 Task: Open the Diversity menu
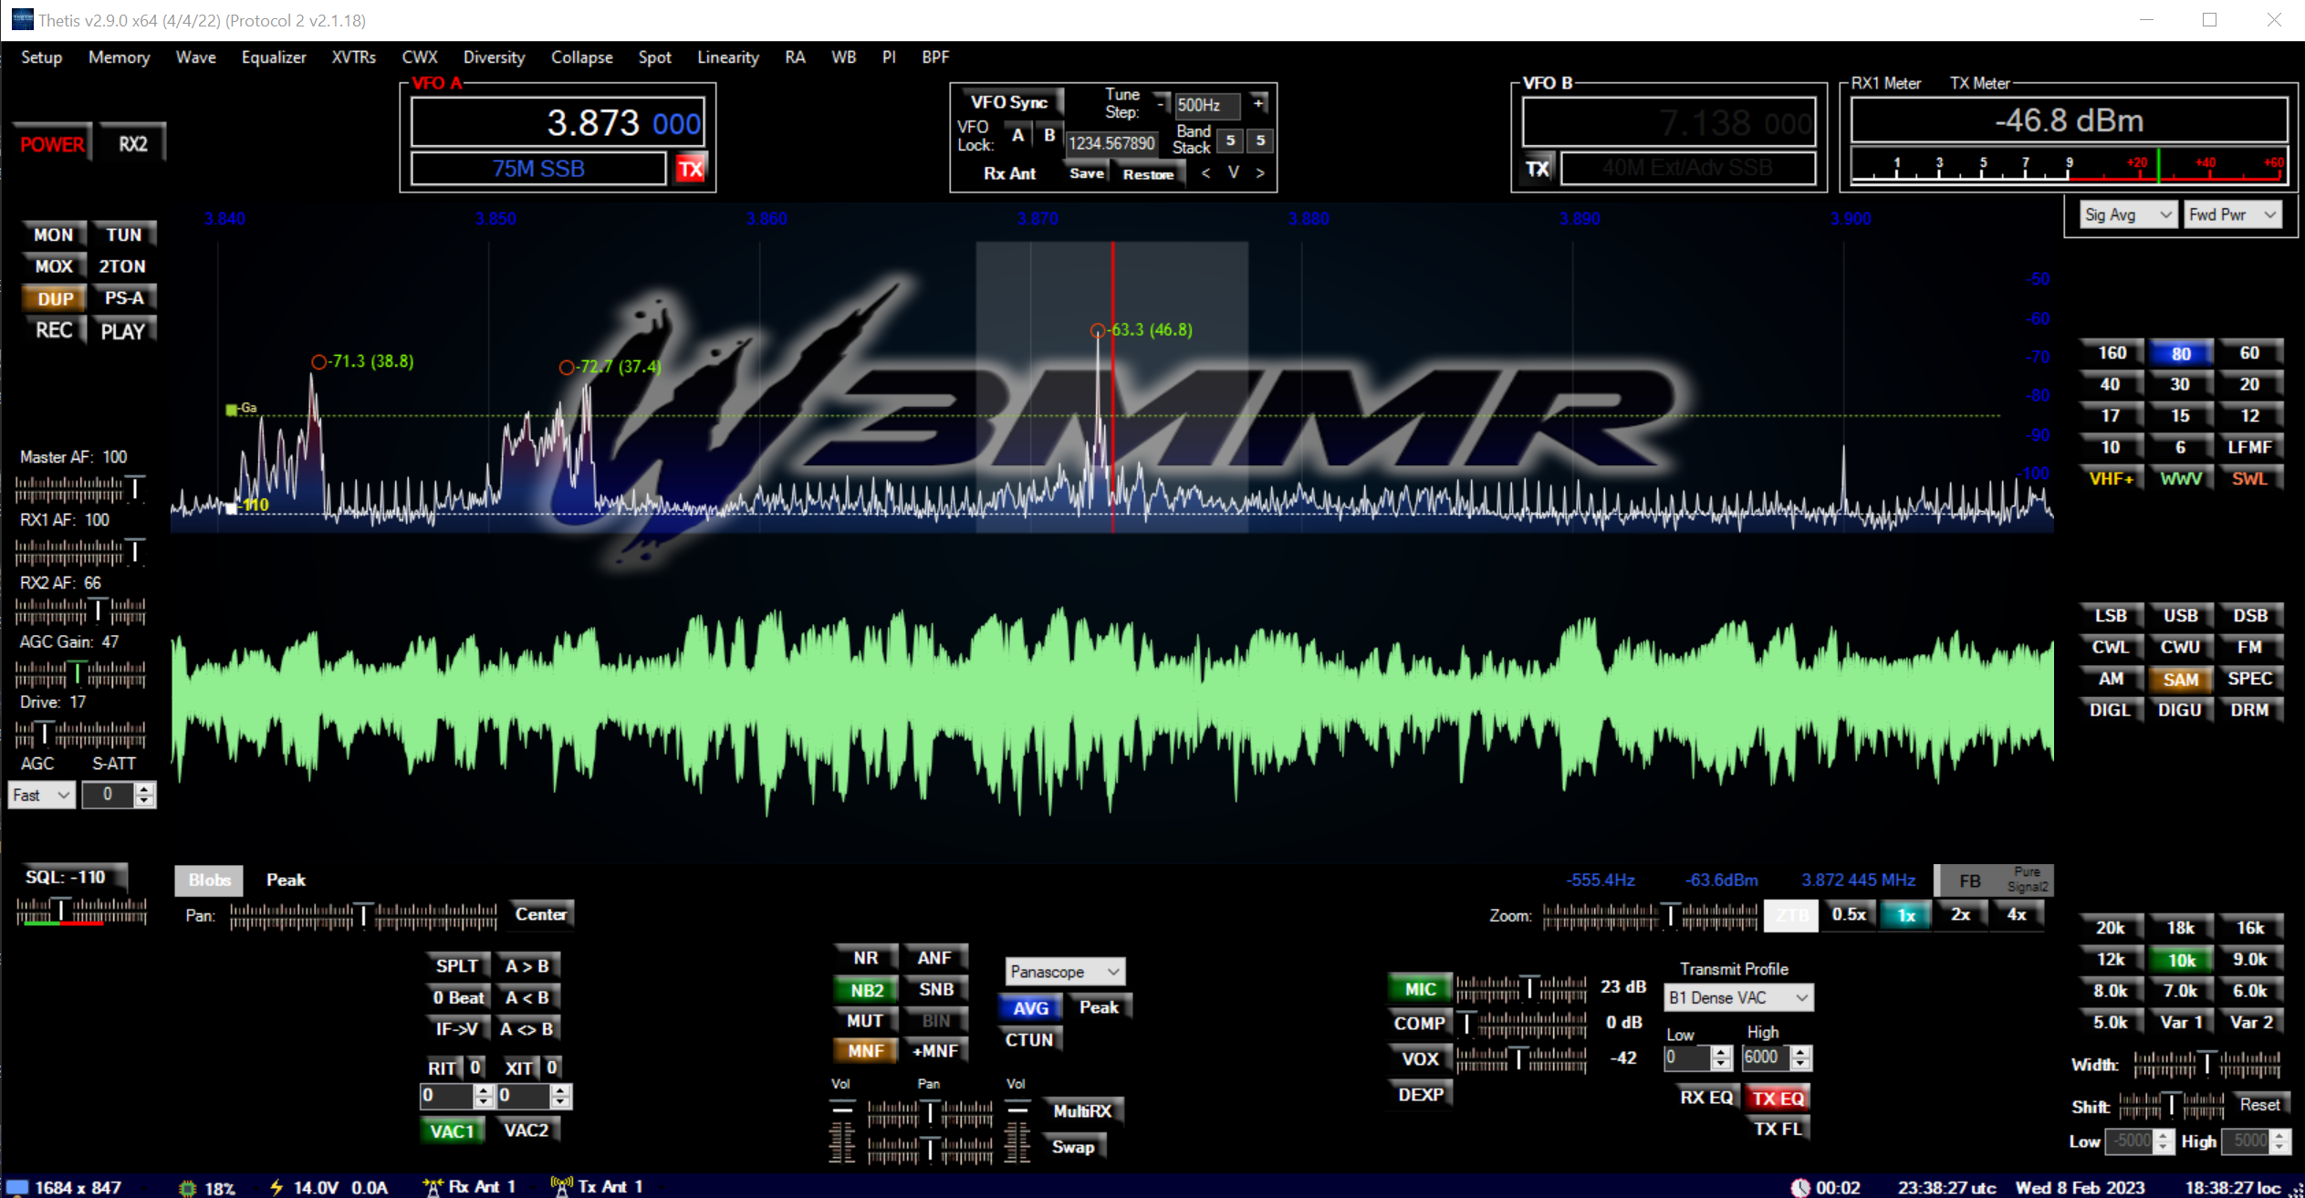494,57
